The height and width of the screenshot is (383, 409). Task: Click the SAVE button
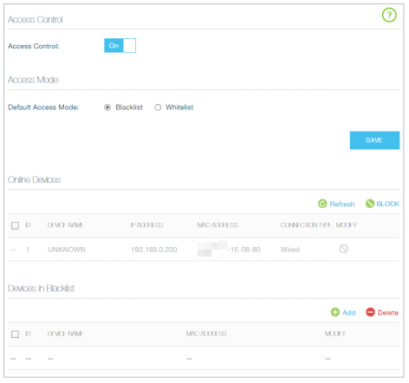click(374, 140)
